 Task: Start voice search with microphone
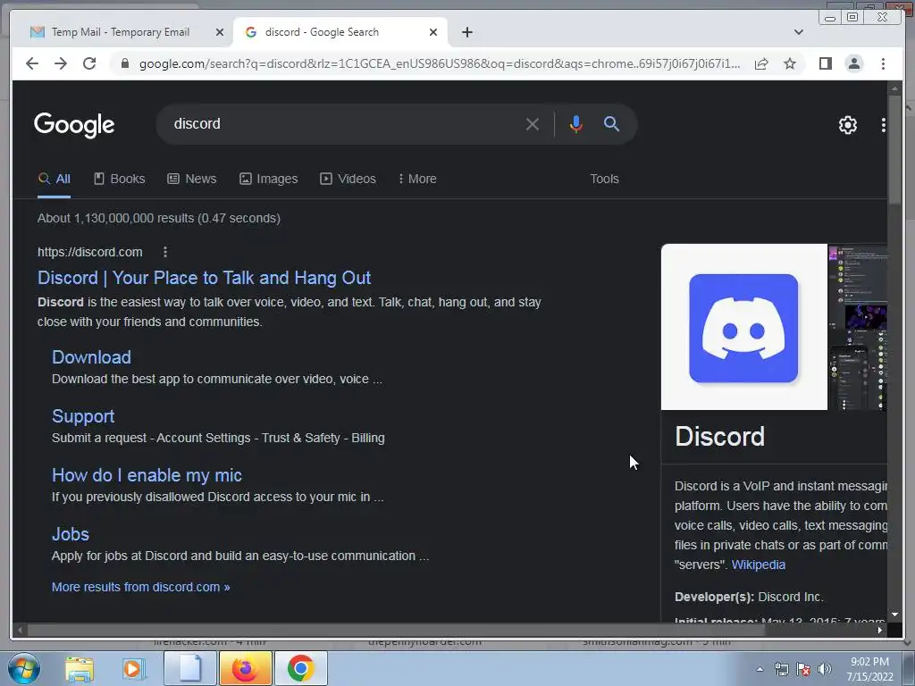pyautogui.click(x=576, y=124)
